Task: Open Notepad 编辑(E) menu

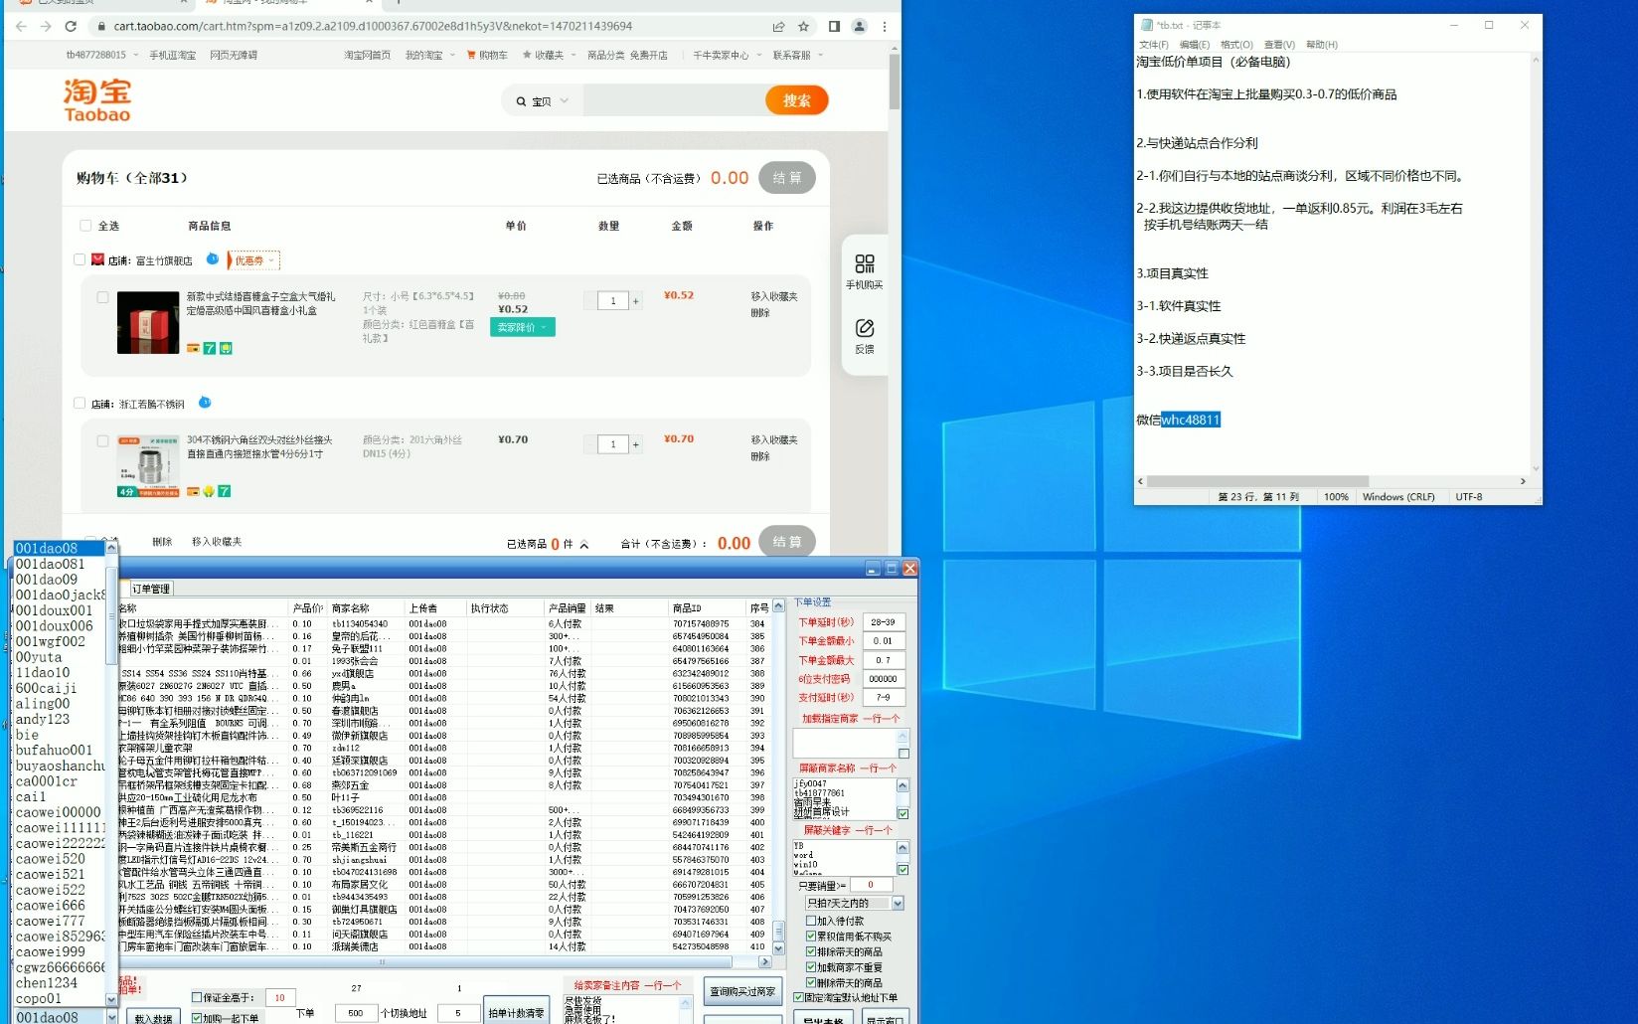Action: pyautogui.click(x=1195, y=45)
